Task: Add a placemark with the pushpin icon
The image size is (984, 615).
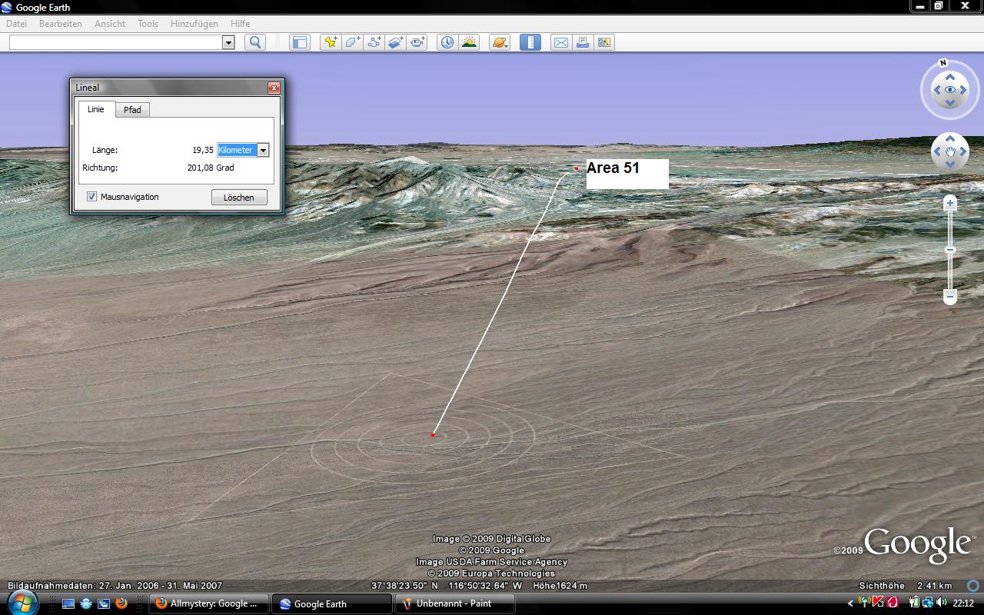Action: click(331, 42)
